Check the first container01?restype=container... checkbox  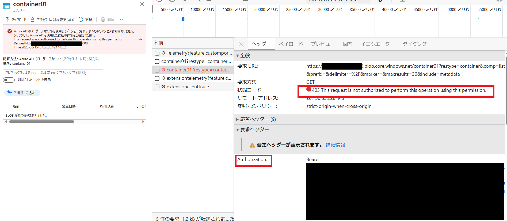157,62
